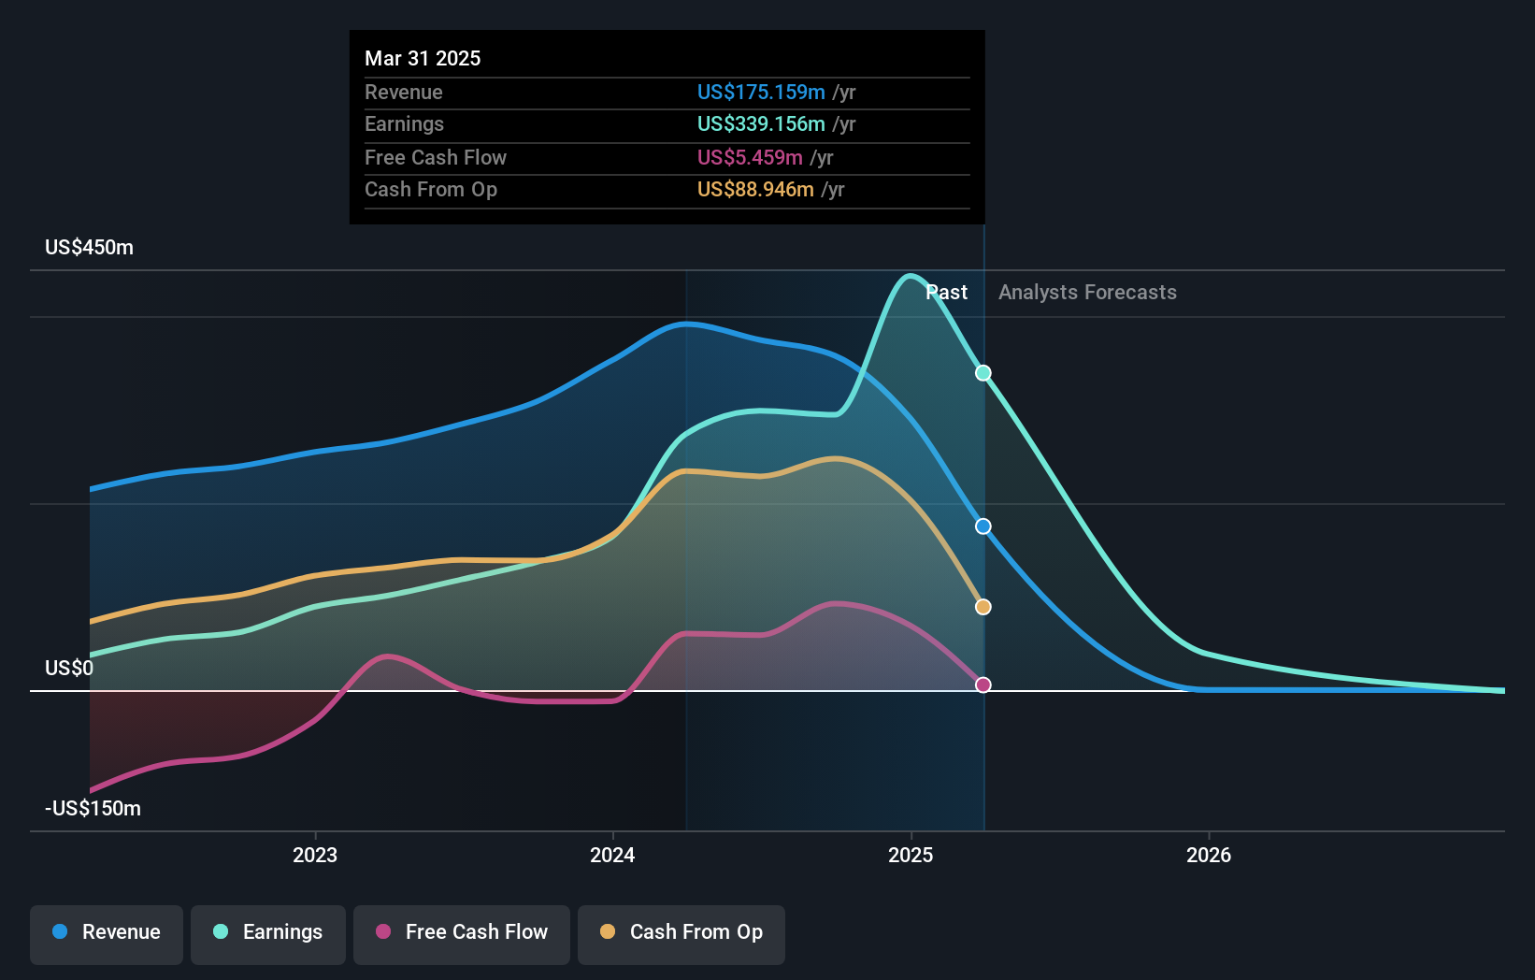Click the Analysts Forecasts label
1535x980 pixels.
[1087, 293]
